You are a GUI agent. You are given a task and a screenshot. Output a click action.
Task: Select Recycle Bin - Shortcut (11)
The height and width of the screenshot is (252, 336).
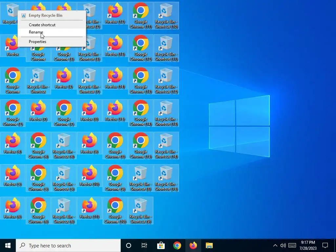coord(166,48)
